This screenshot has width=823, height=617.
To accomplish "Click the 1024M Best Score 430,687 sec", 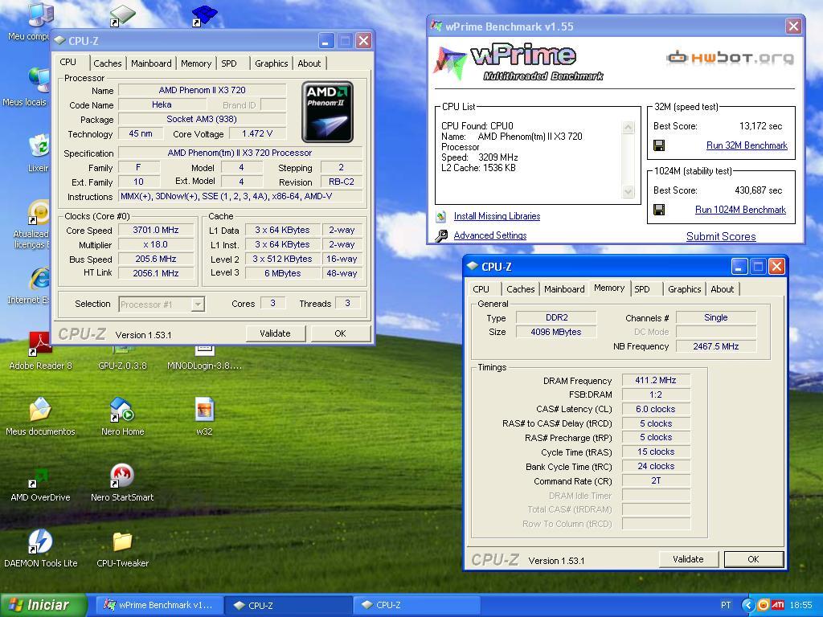I will 758,190.
